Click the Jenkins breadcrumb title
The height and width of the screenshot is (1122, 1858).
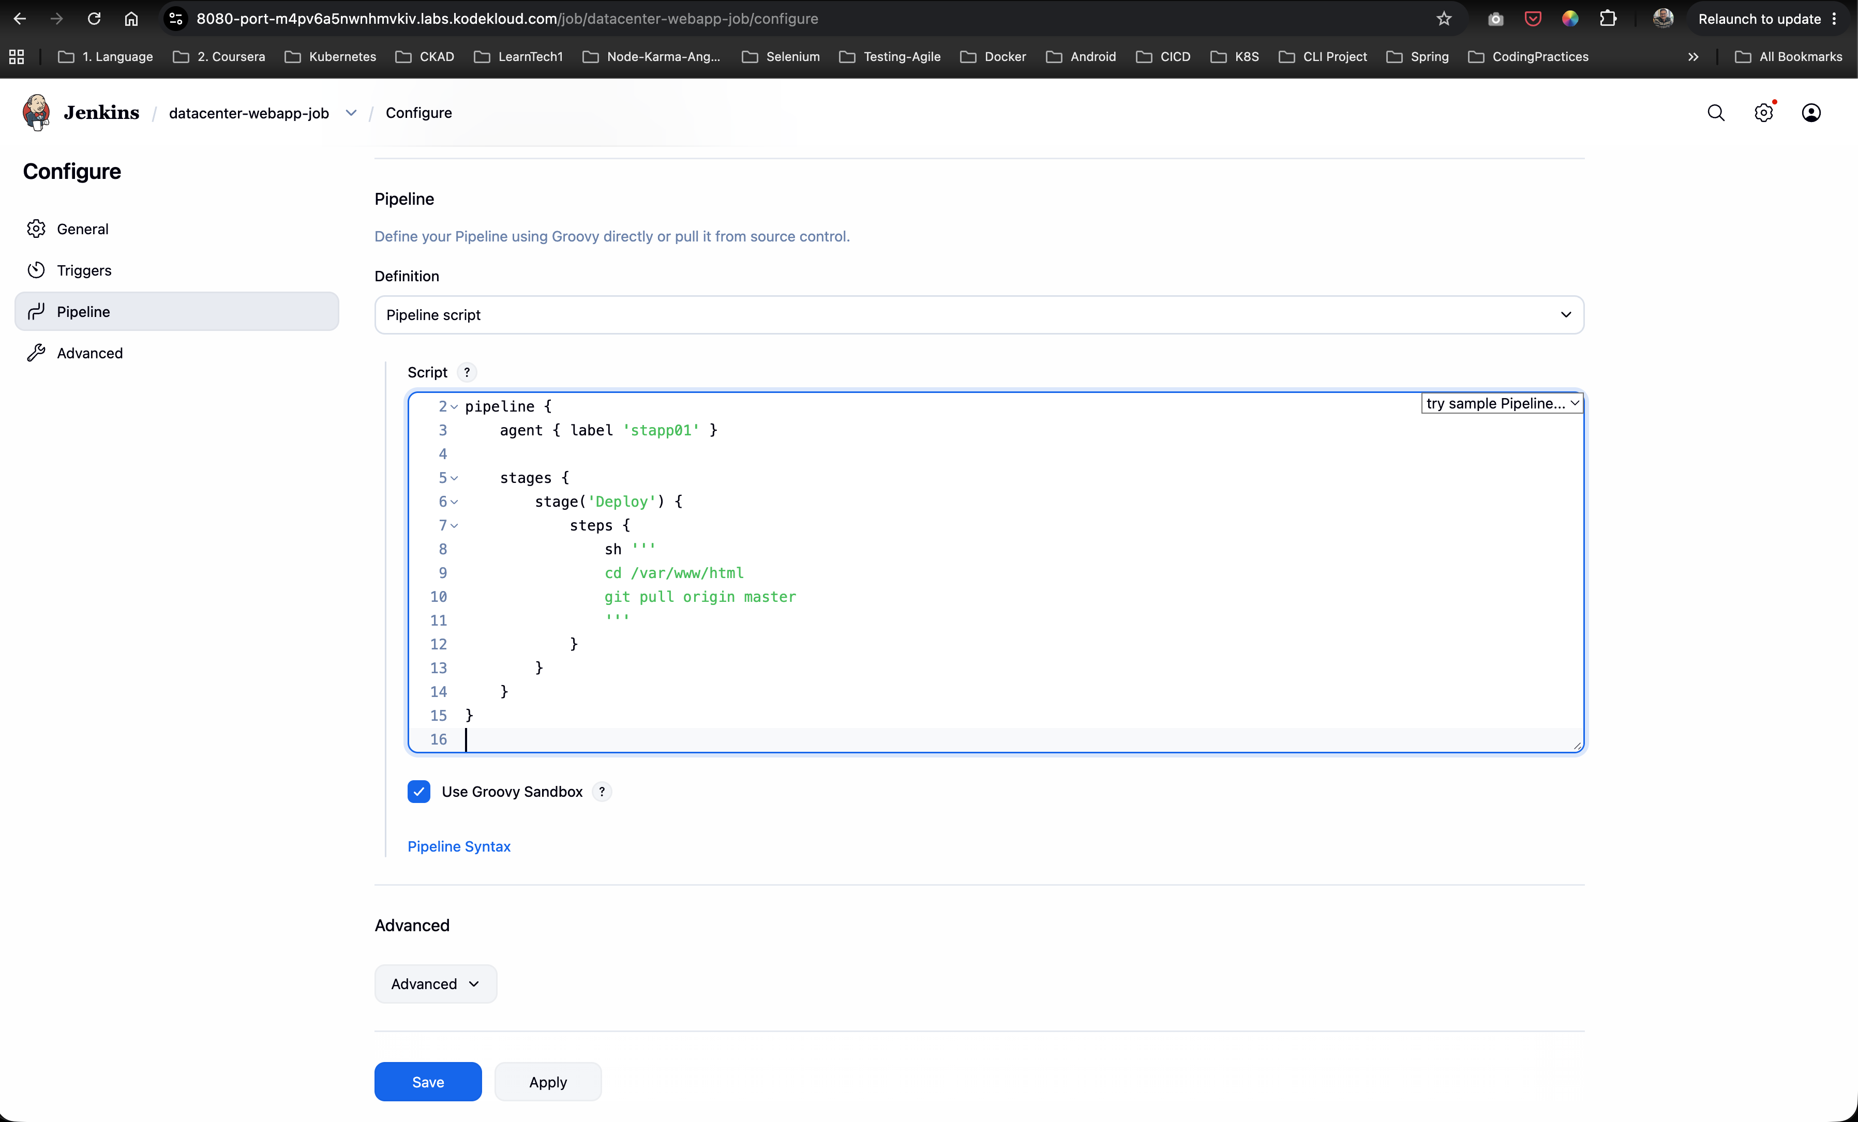click(x=101, y=112)
